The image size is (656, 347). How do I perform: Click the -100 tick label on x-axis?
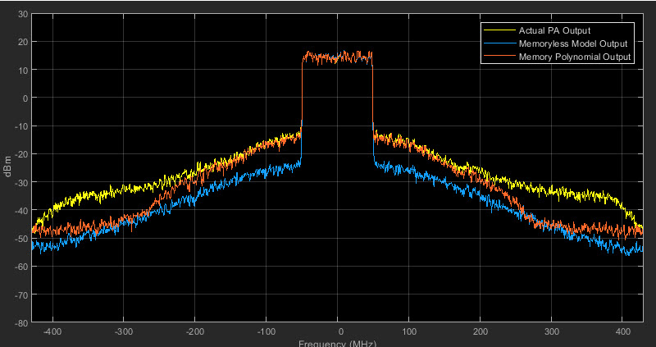[x=266, y=333]
